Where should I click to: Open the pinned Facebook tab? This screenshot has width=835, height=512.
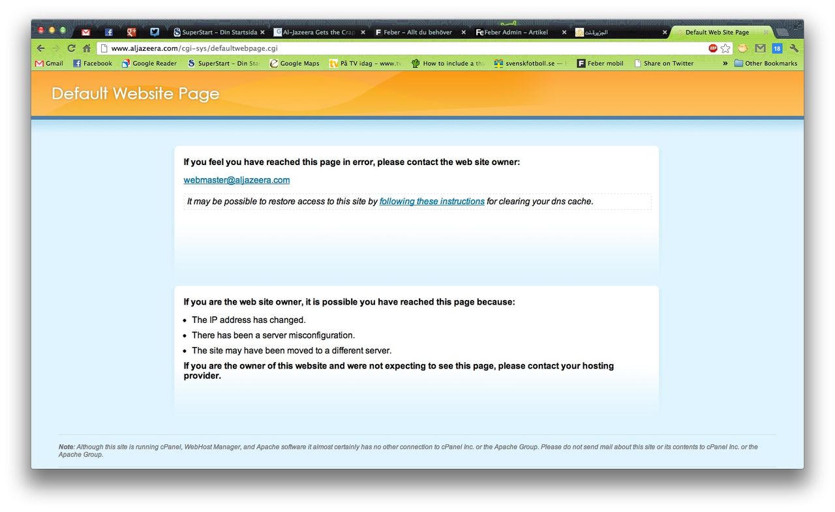109,32
